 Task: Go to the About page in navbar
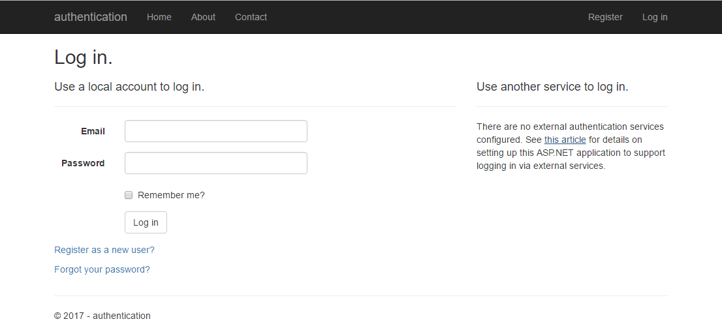tap(203, 17)
